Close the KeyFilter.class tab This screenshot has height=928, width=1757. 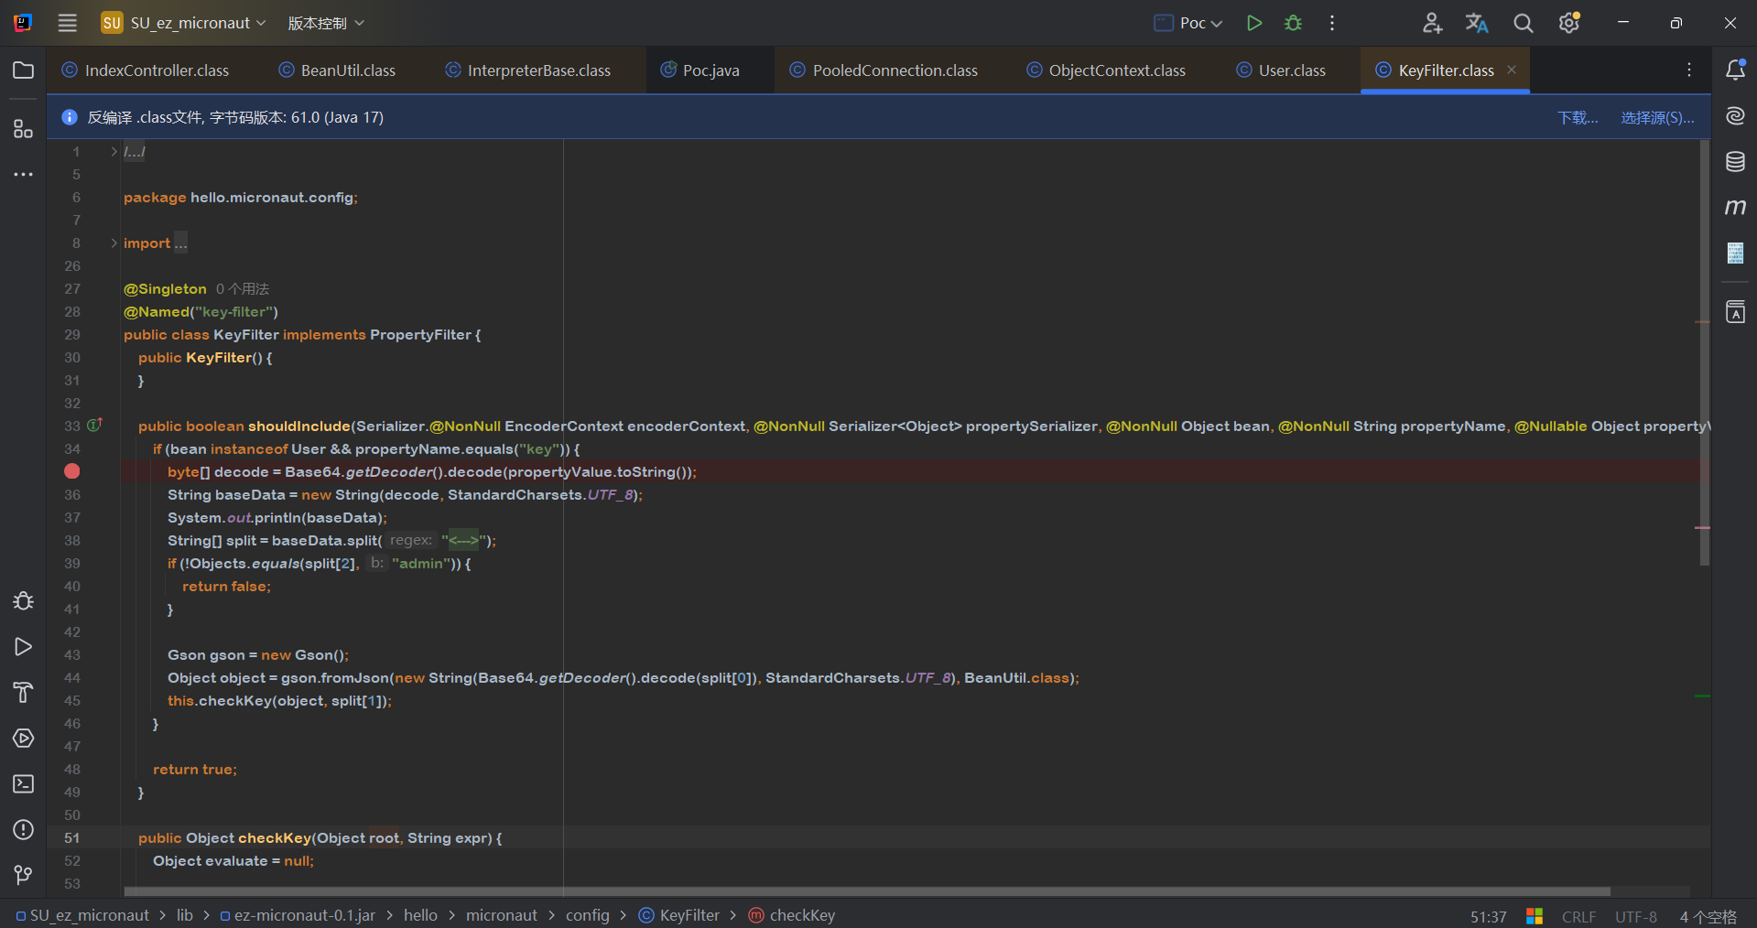[1512, 70]
